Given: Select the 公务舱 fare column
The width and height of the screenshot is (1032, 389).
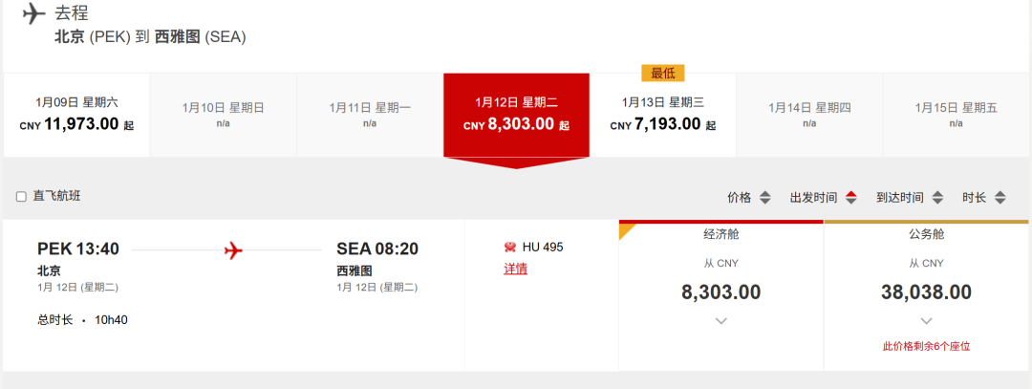Looking at the screenshot, I should coord(927,295).
